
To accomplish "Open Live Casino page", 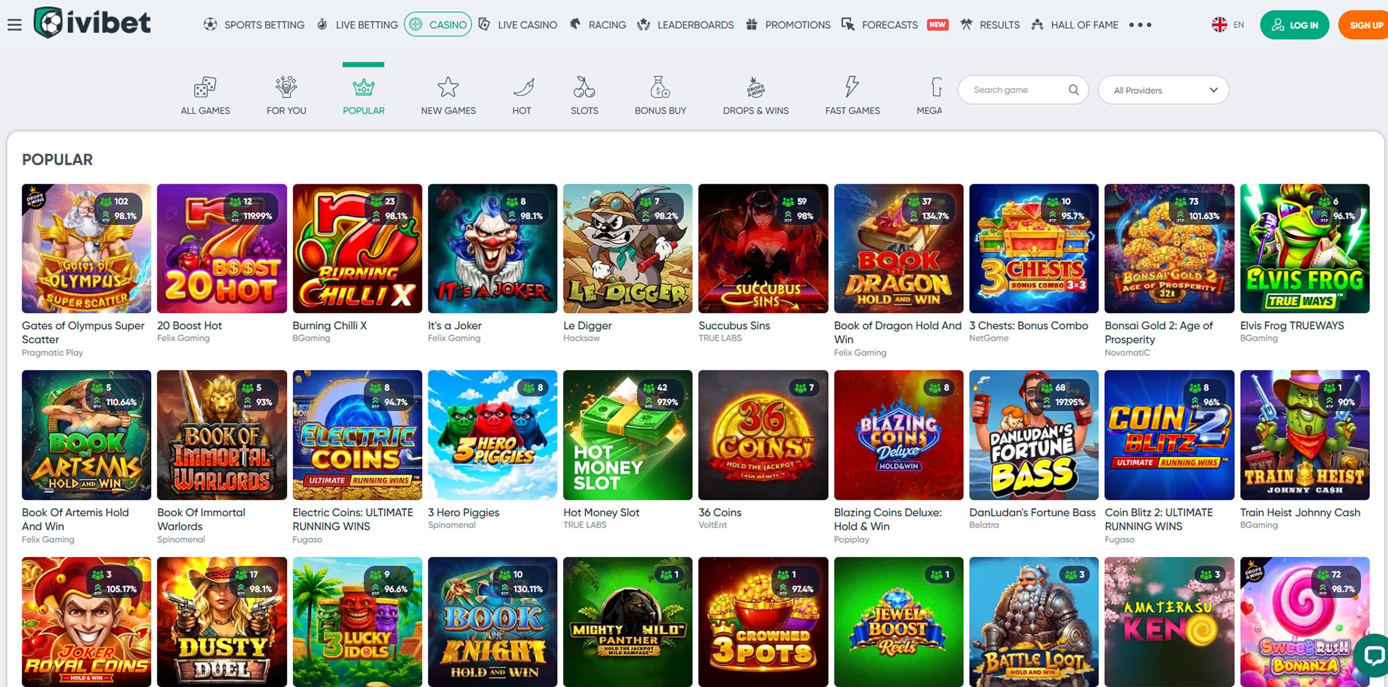I will coord(518,25).
